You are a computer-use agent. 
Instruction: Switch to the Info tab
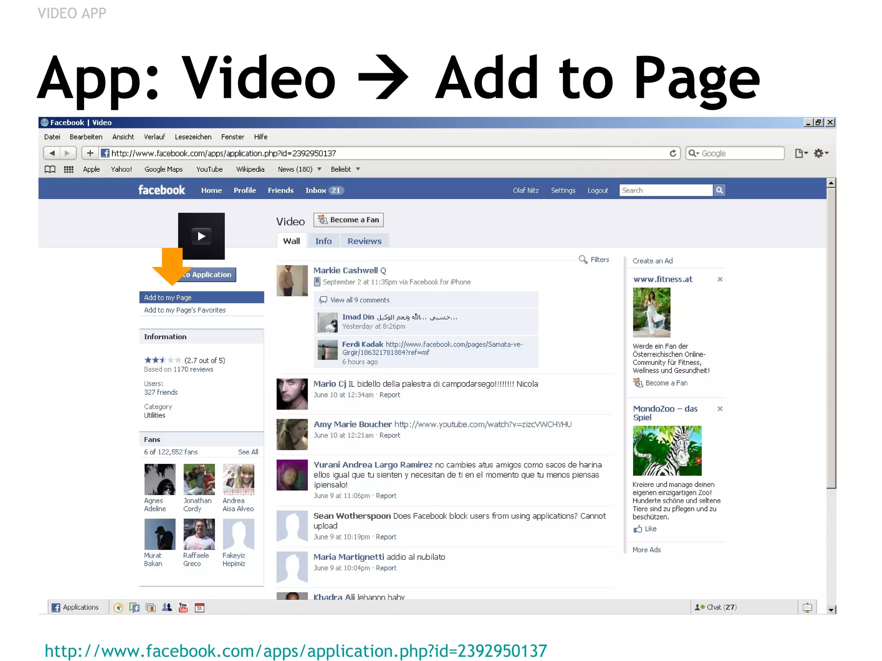pos(323,241)
